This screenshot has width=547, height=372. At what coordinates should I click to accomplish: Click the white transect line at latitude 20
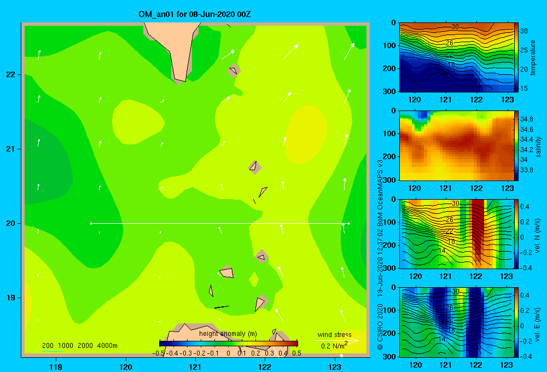pyautogui.click(x=220, y=223)
